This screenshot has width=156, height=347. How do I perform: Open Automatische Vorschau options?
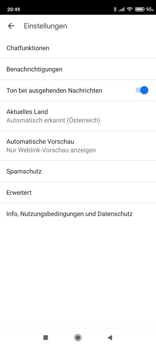point(78,146)
